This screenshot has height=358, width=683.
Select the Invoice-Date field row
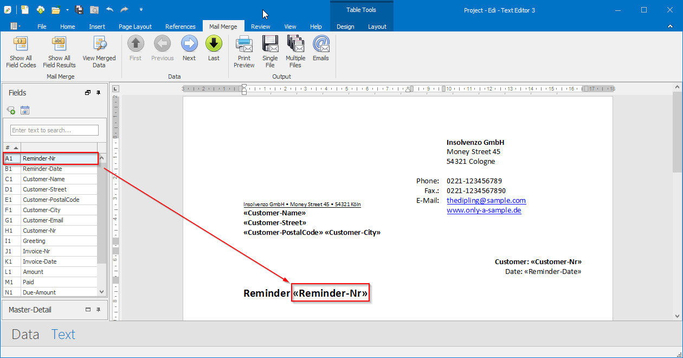pos(50,261)
